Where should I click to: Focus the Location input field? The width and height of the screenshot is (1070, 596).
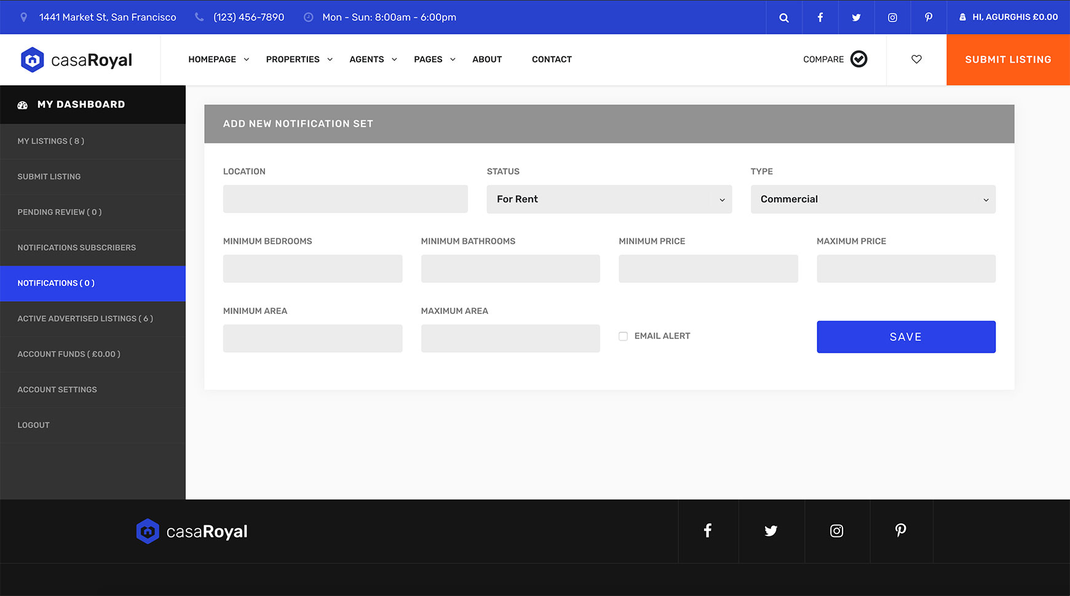[x=345, y=199]
